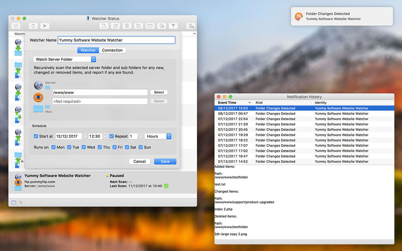The height and width of the screenshot is (251, 402).
Task: Select the 07/12/2017 22:54 notification row
Action: pos(304,119)
